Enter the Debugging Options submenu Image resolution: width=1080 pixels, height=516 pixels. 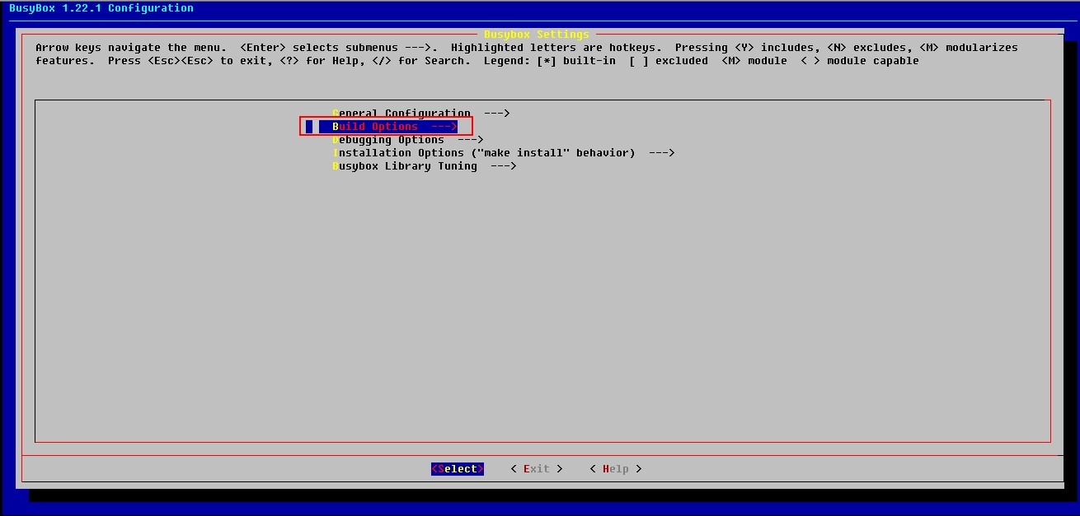[388, 140]
